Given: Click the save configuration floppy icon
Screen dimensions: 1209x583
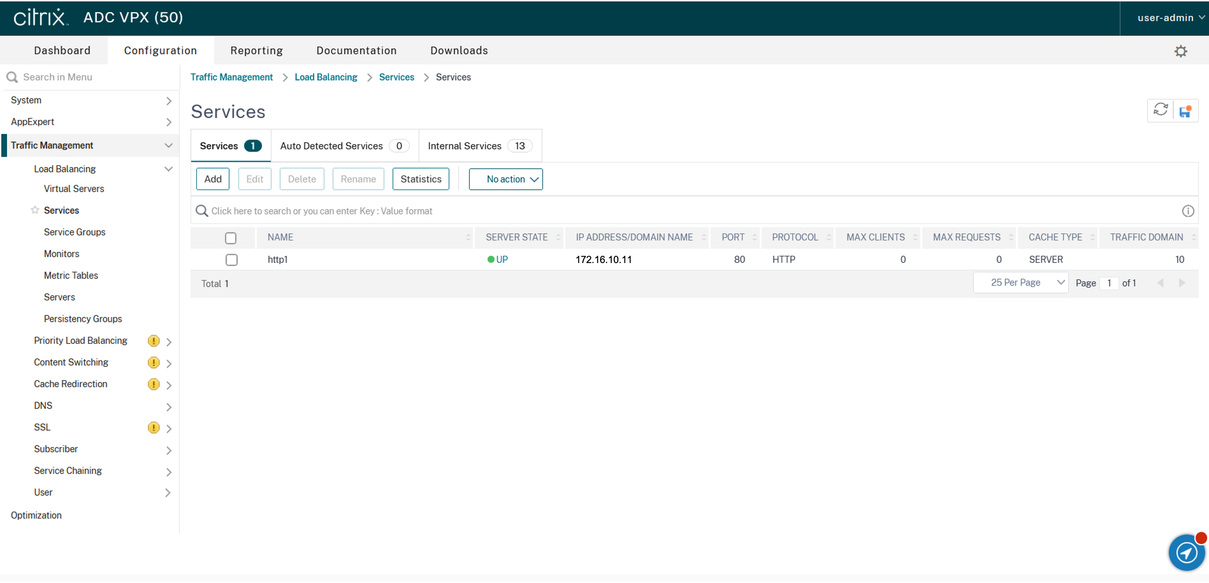Looking at the screenshot, I should tap(1185, 111).
